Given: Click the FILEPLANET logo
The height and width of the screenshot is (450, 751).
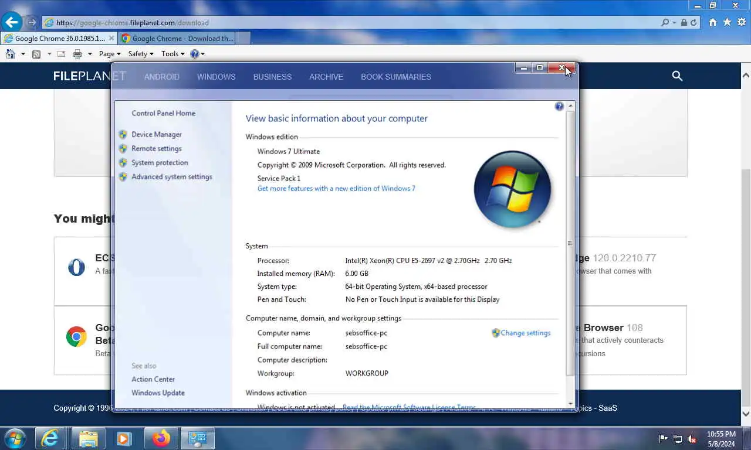Looking at the screenshot, I should click(90, 76).
